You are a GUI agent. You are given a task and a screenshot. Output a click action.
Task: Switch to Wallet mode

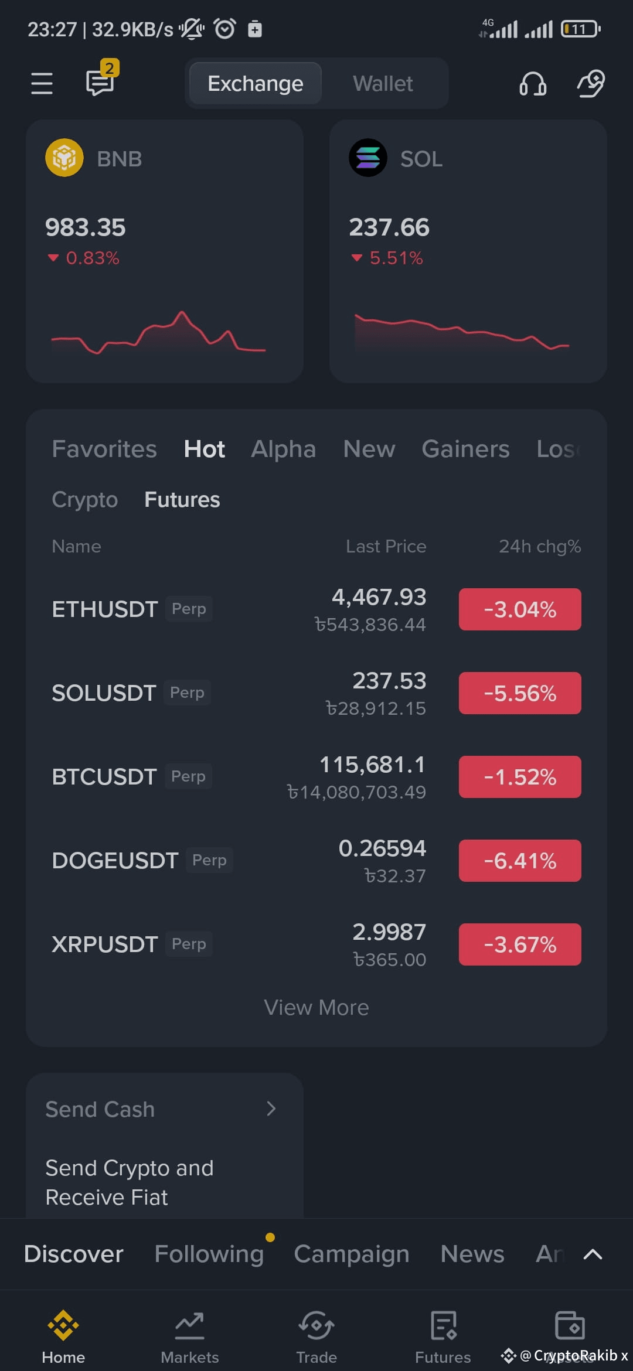pyautogui.click(x=383, y=84)
